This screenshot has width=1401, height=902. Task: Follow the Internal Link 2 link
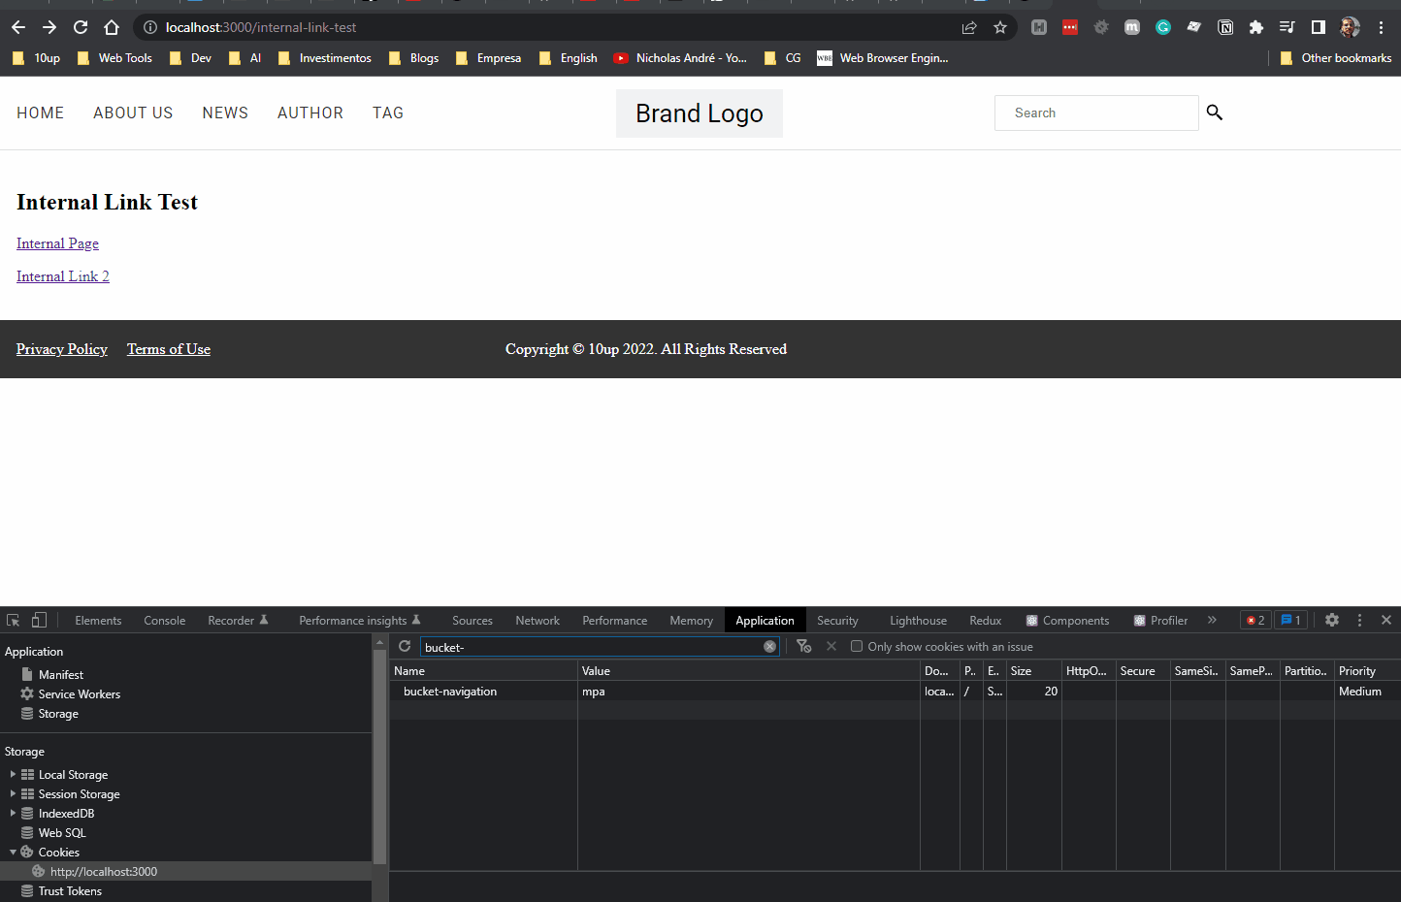[x=63, y=276]
